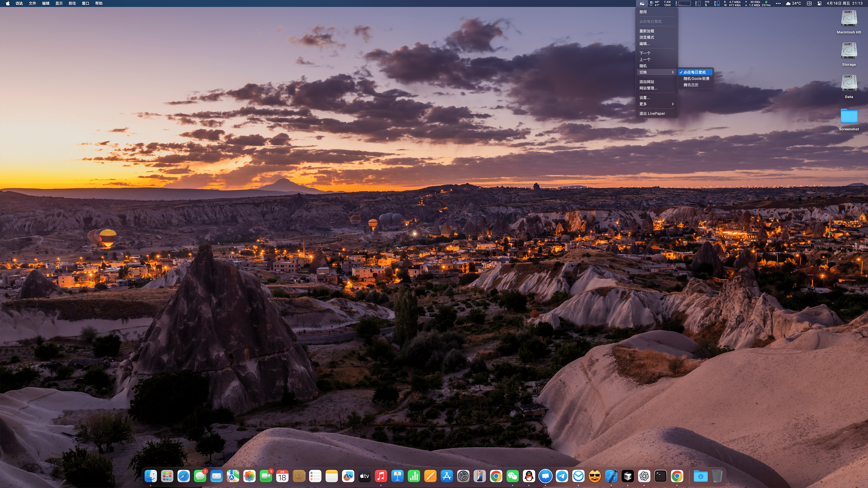Open Finder in the Dock
This screenshot has height=488, width=868.
[151, 476]
